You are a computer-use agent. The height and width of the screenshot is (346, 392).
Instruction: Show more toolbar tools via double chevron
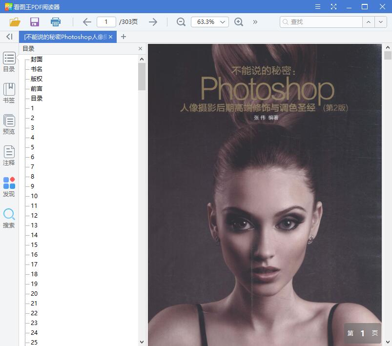tap(255, 22)
